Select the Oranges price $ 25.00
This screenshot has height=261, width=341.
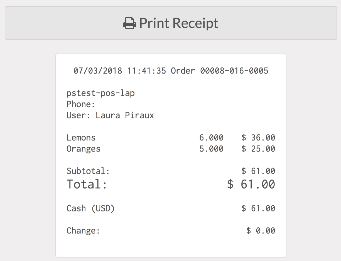(x=258, y=149)
